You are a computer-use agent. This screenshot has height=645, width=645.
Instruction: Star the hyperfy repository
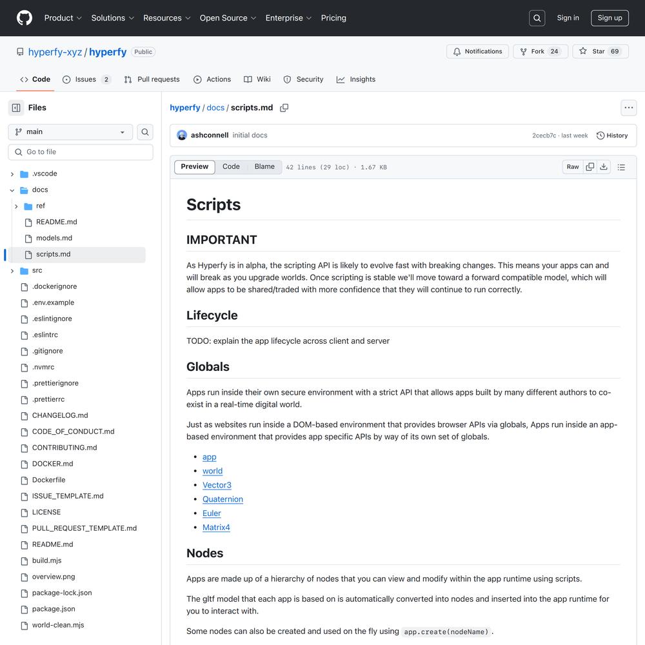pyautogui.click(x=600, y=52)
